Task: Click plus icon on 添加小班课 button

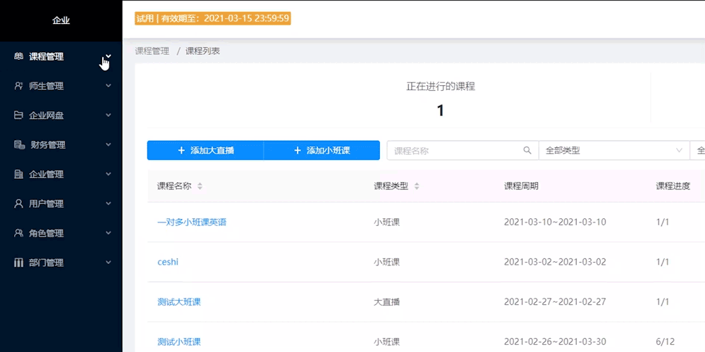Action: [x=298, y=151]
